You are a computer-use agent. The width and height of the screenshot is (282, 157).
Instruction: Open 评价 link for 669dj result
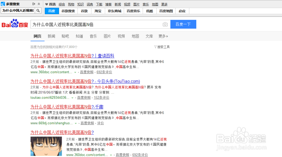coord(101,123)
